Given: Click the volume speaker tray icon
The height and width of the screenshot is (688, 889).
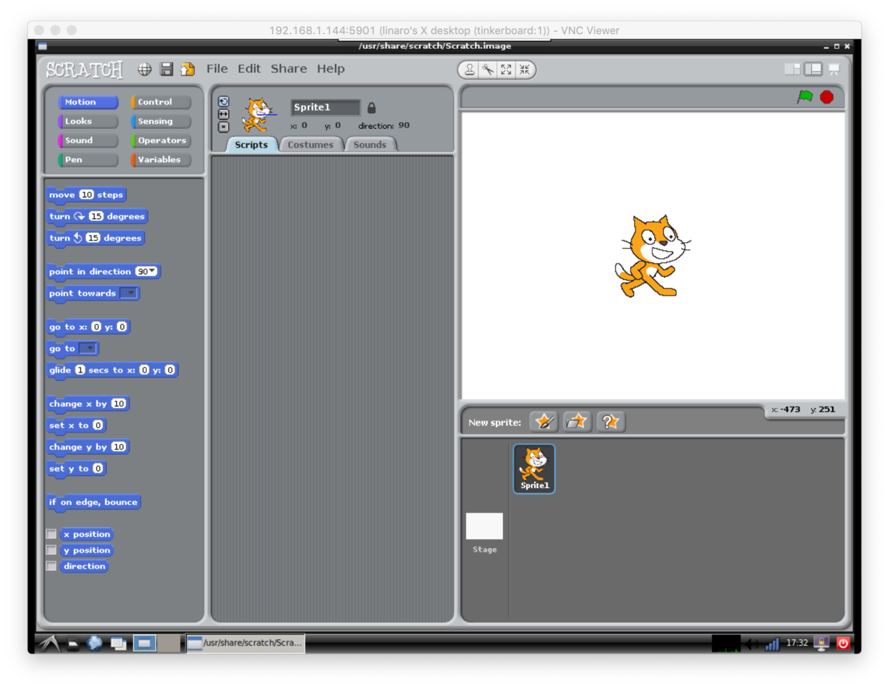Looking at the screenshot, I should pyautogui.click(x=752, y=644).
